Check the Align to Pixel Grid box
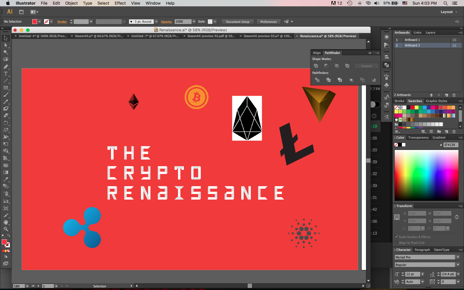Image resolution: width=464 pixels, height=290 pixels. pos(396,243)
